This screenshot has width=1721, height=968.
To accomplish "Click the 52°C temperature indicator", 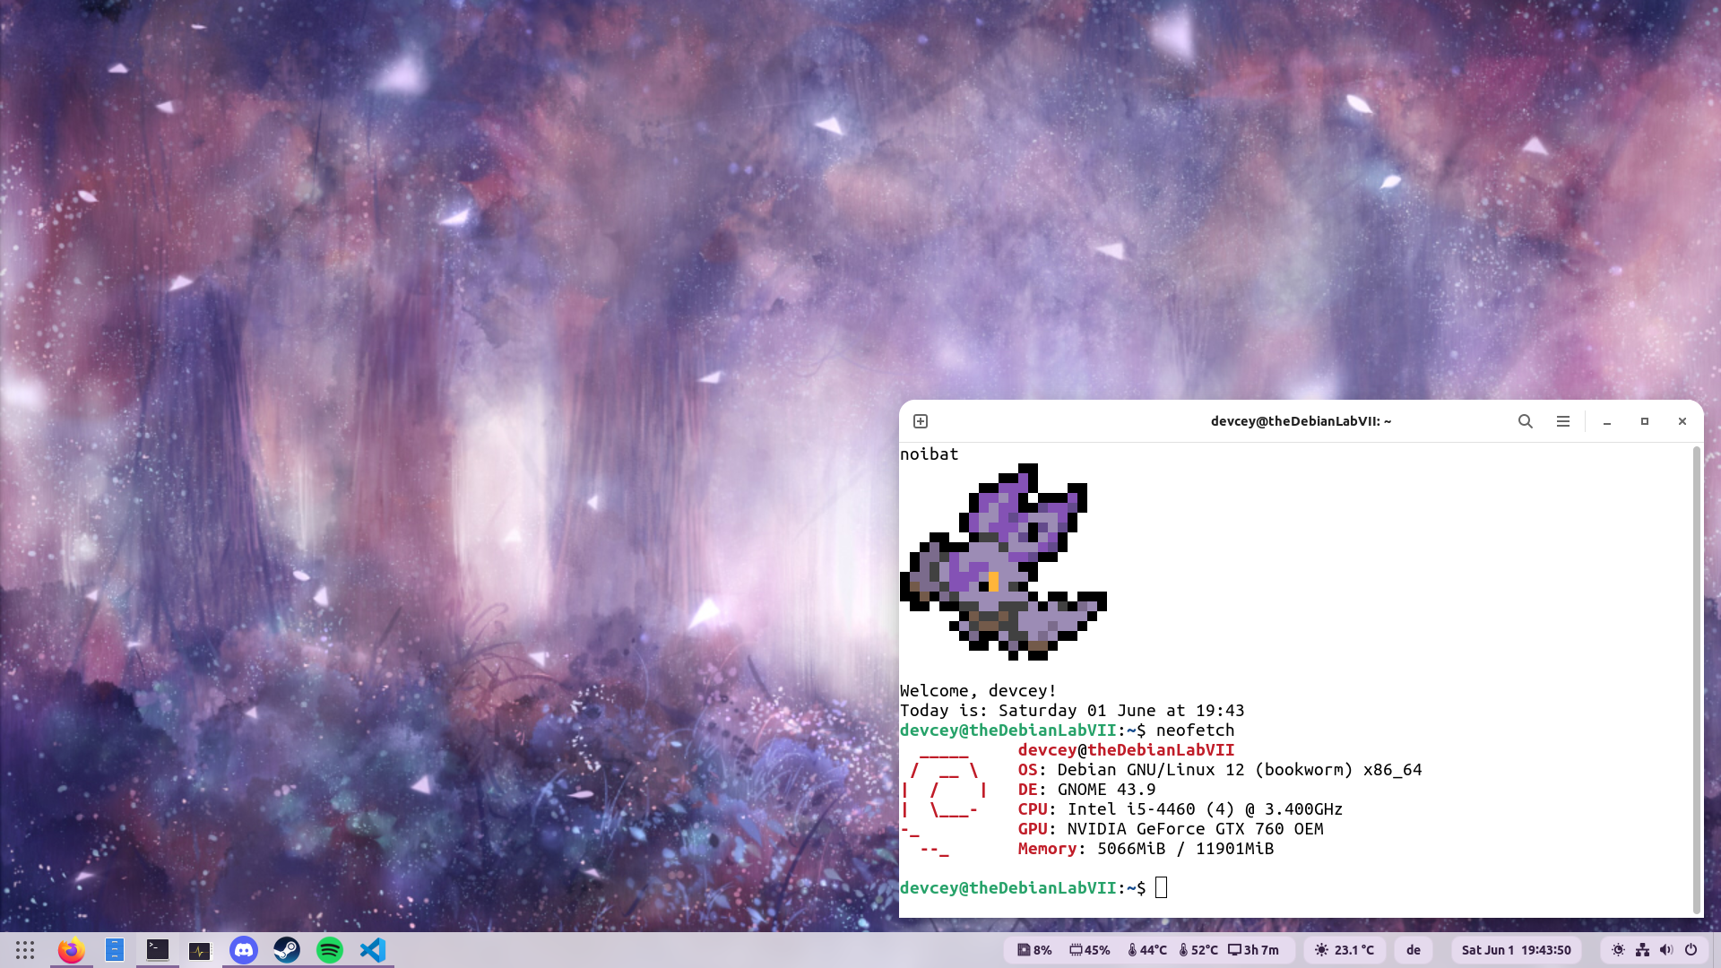I will (1198, 950).
